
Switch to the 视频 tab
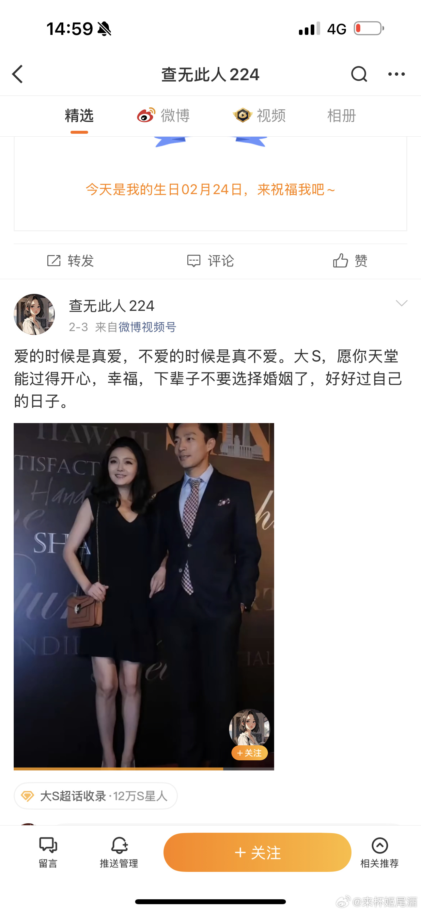(x=259, y=116)
